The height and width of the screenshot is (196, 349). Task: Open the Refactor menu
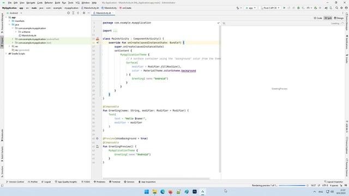point(49,3)
